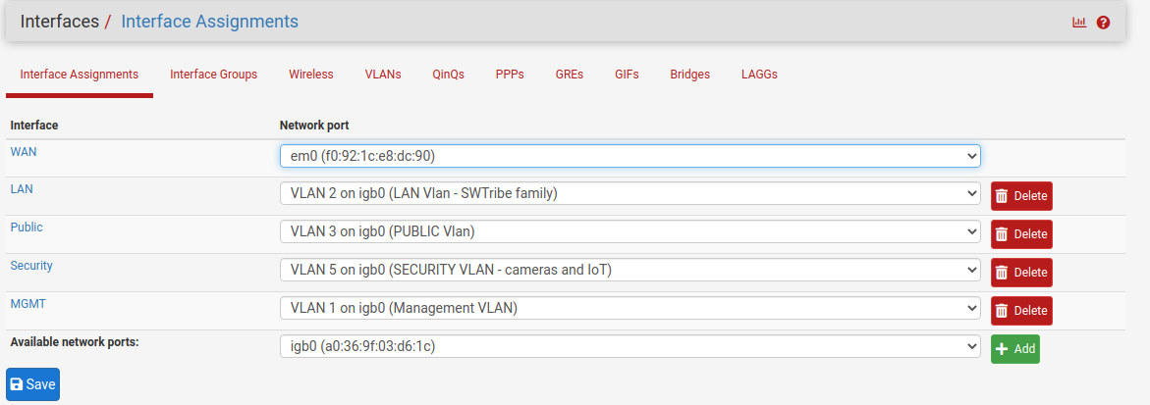The width and height of the screenshot is (1150, 405).
Task: Open the WAN interface link
Action: 24,151
